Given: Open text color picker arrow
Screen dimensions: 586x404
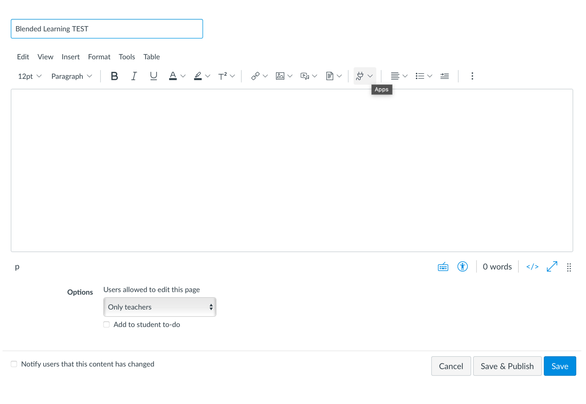Looking at the screenshot, I should (183, 76).
